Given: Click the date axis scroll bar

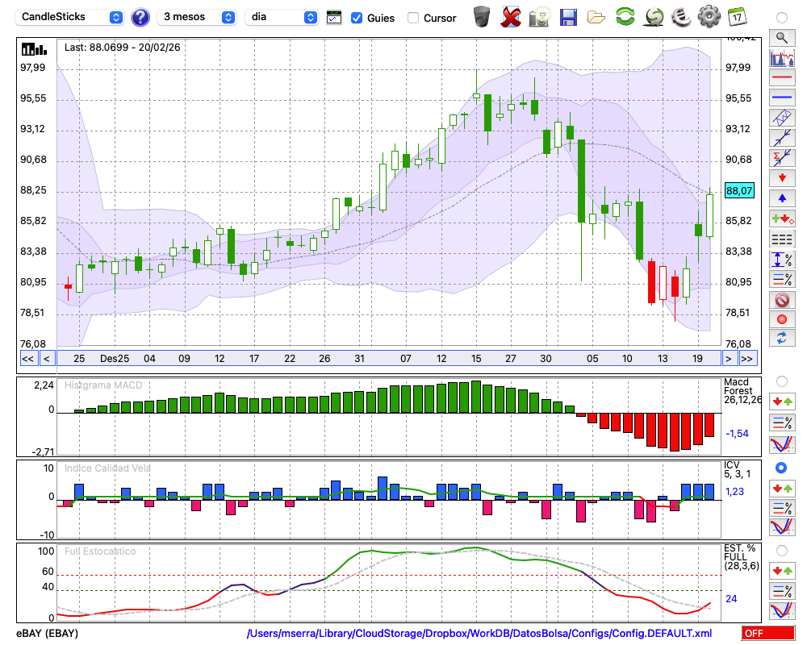Looking at the screenshot, I should 389,359.
